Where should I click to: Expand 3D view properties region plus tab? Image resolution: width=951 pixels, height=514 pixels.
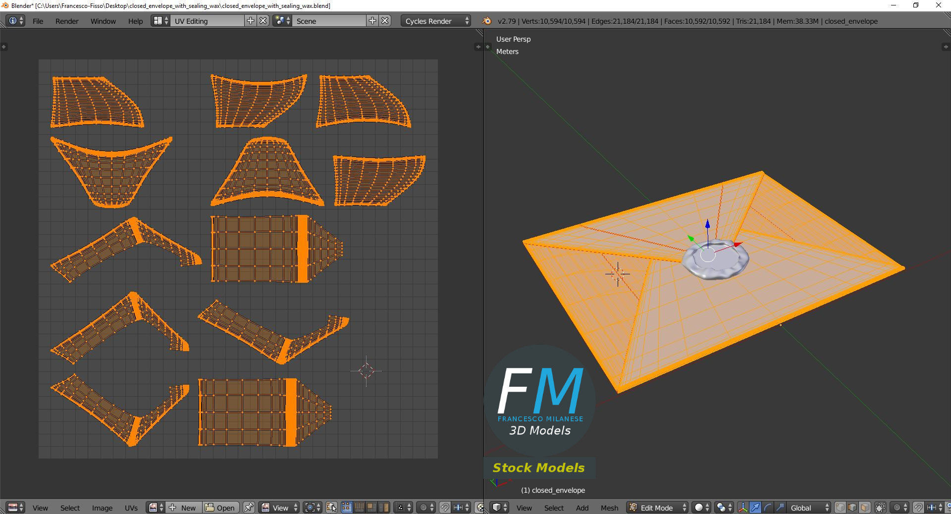click(x=945, y=47)
